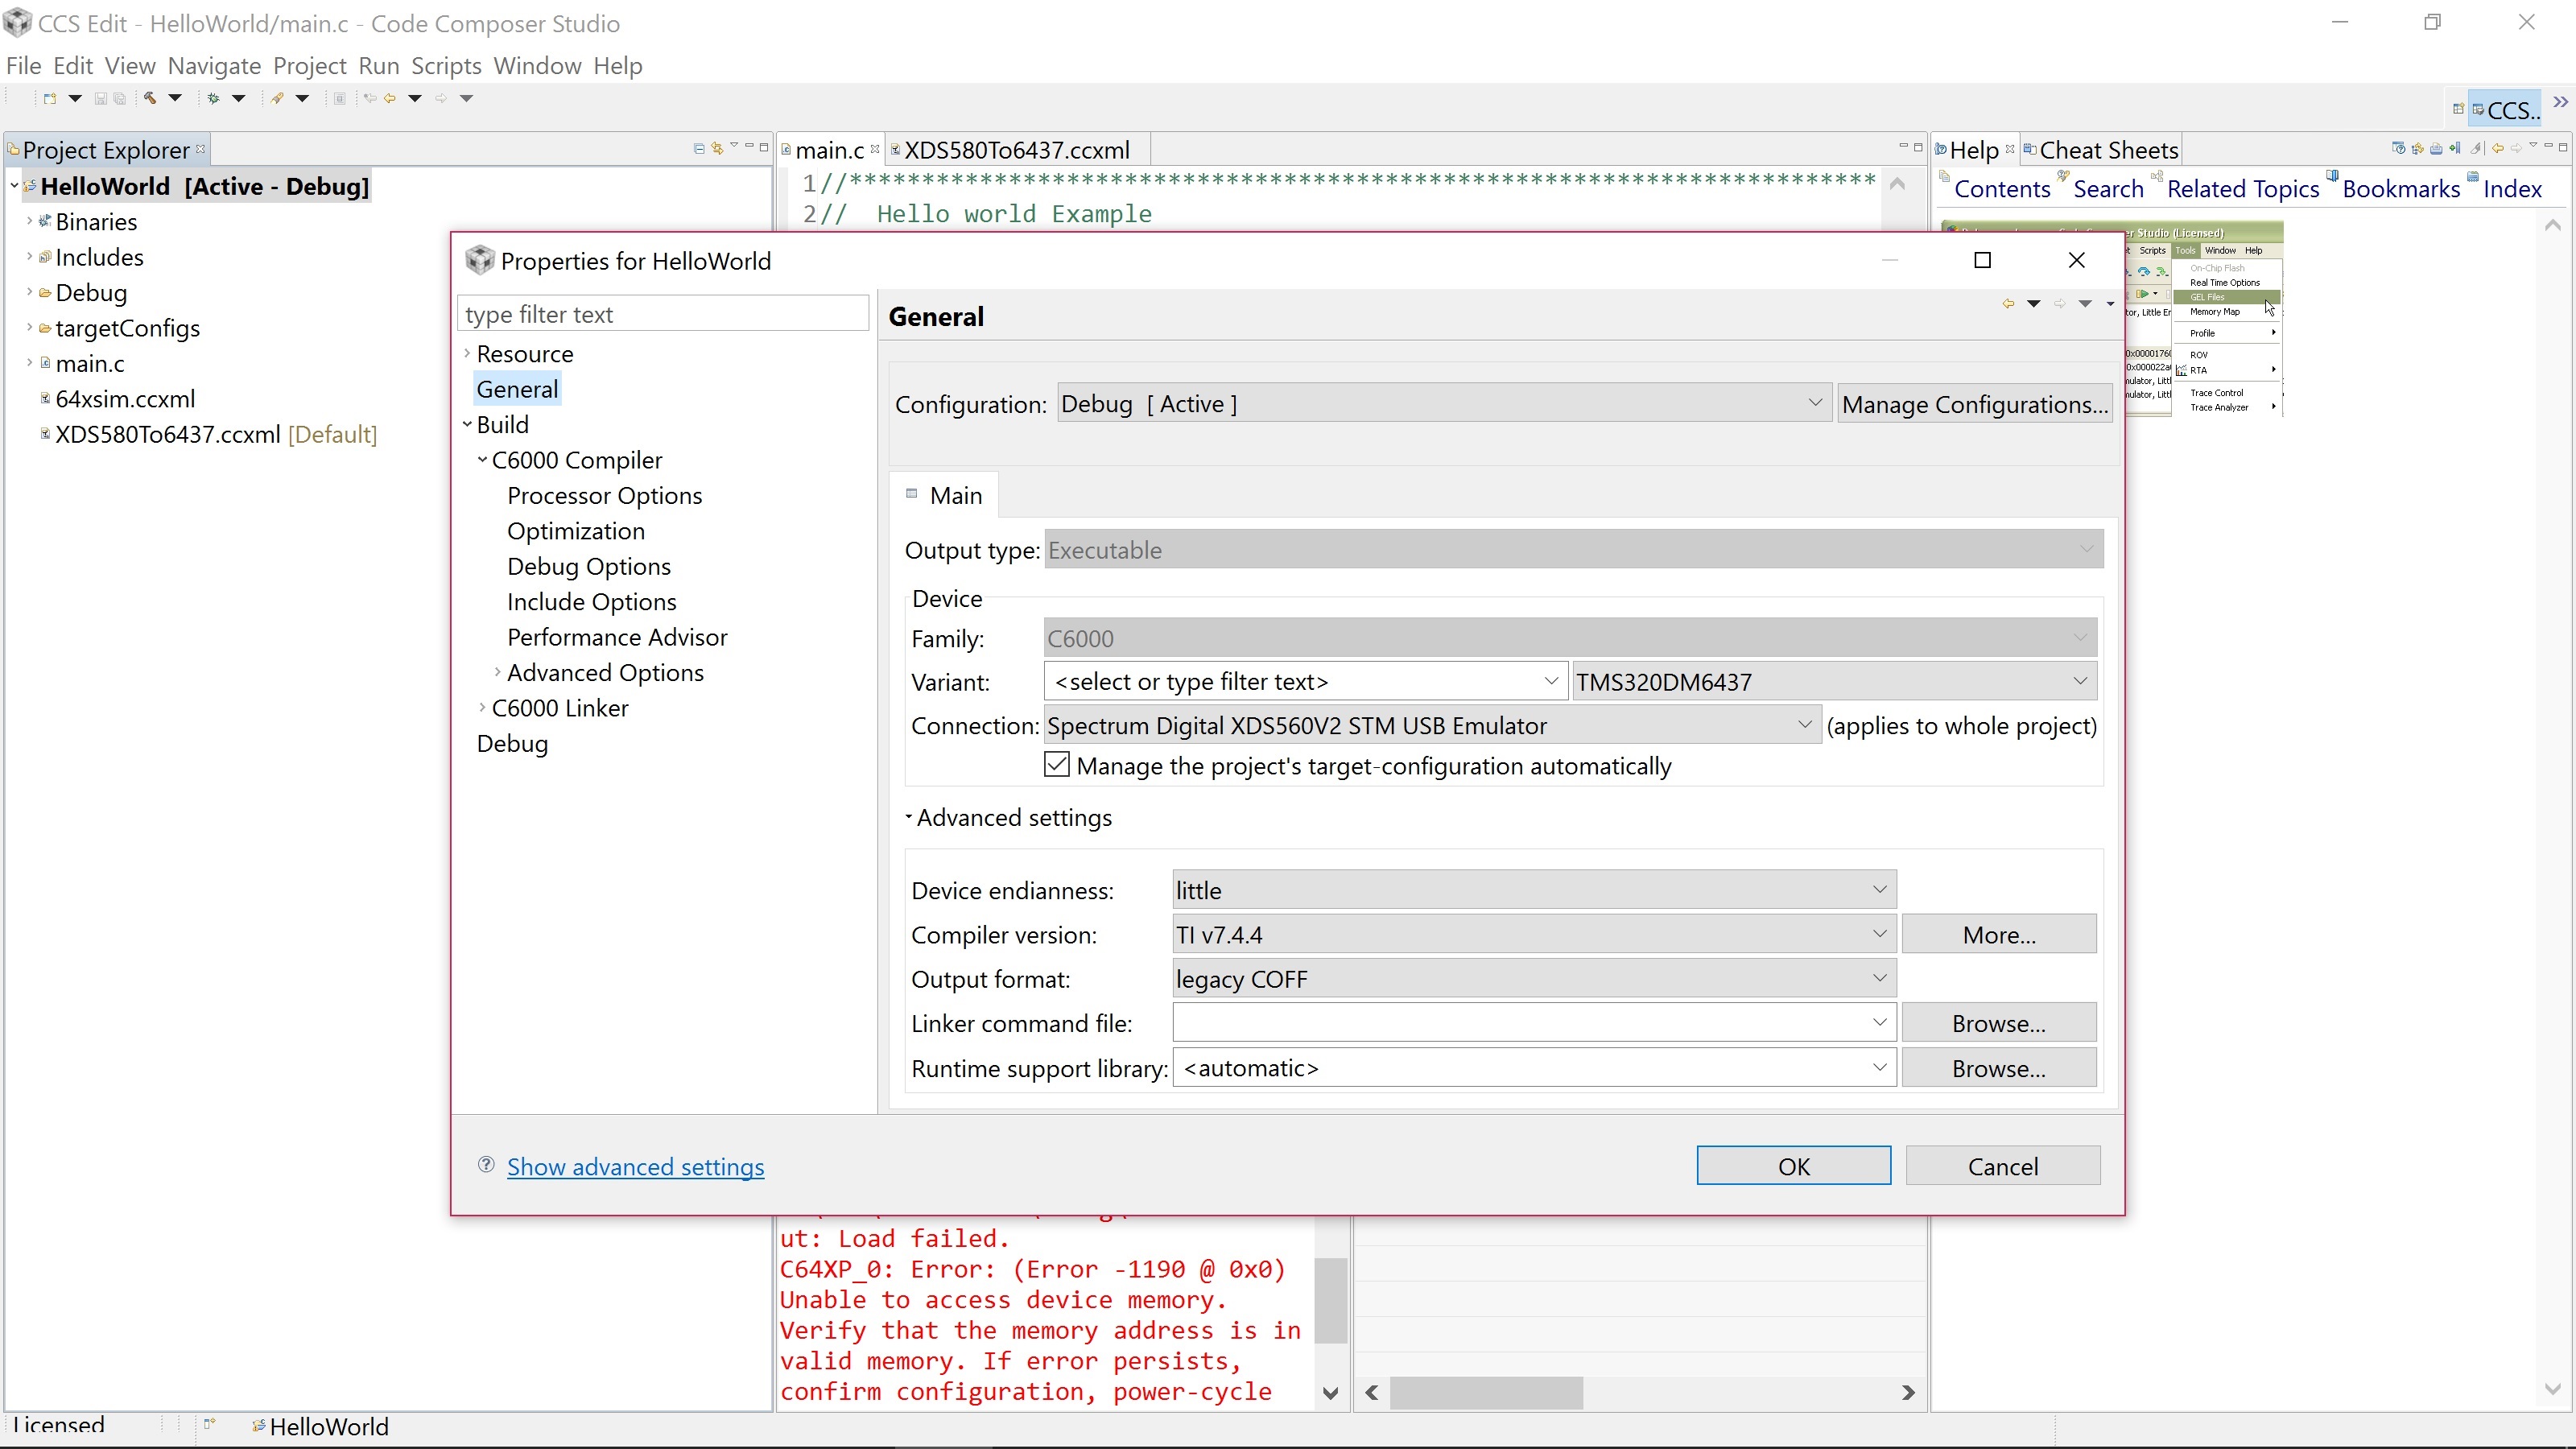Click Show in External Window help icon
The image size is (2576, 1449).
(2398, 148)
